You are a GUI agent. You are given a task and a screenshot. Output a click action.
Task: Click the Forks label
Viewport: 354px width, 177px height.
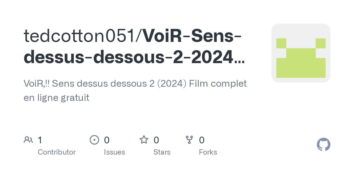pos(208,152)
